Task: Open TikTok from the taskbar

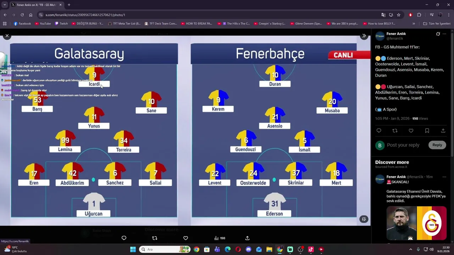Action: click(x=311, y=249)
